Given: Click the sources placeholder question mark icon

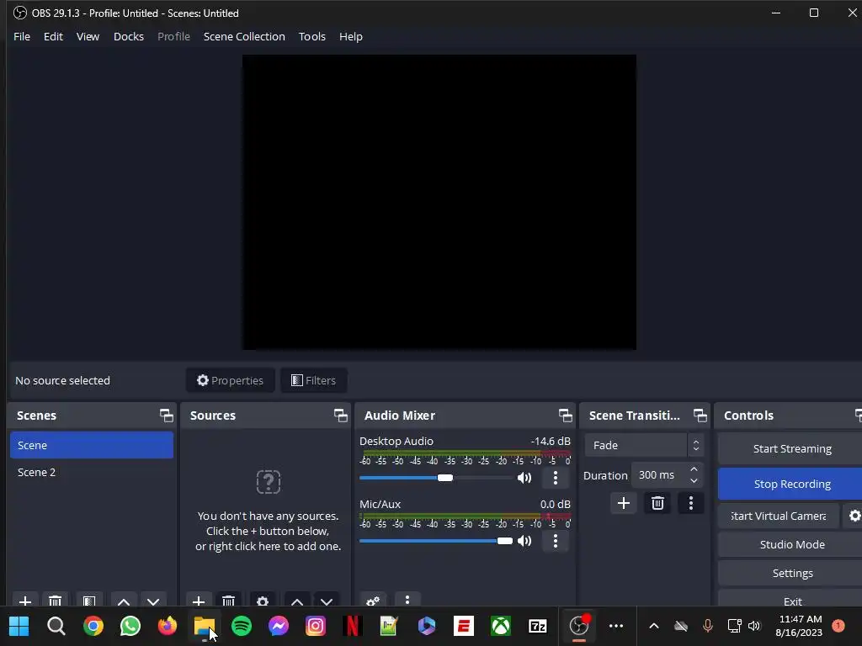Looking at the screenshot, I should coord(269,482).
